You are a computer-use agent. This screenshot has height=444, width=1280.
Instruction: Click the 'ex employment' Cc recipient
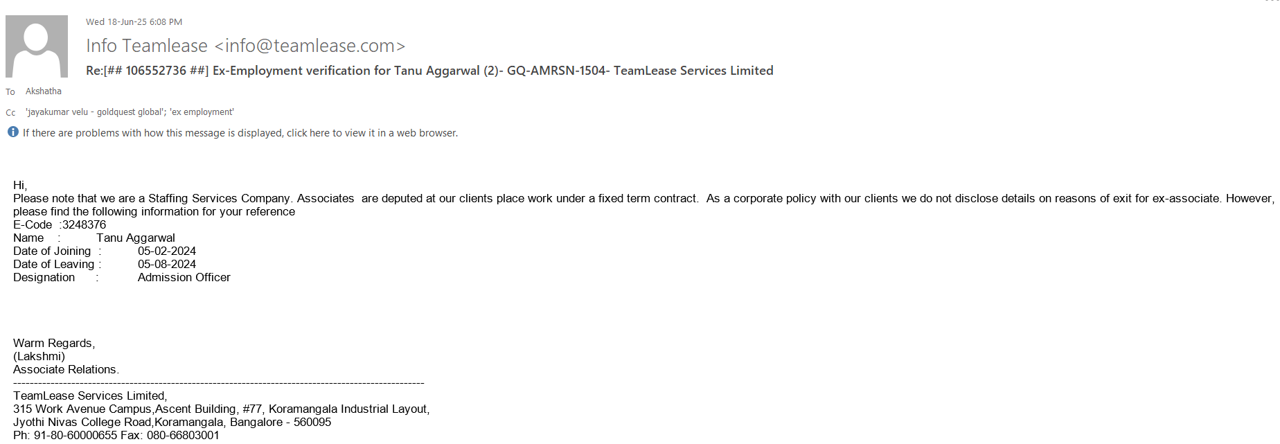[x=202, y=112]
